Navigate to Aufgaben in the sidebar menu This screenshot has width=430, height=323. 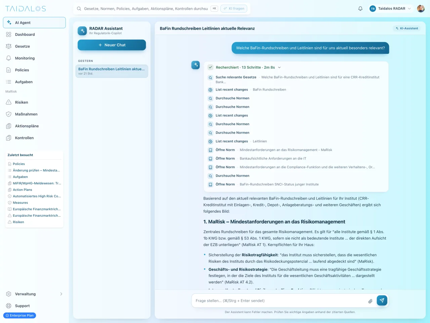[x=34, y=82]
